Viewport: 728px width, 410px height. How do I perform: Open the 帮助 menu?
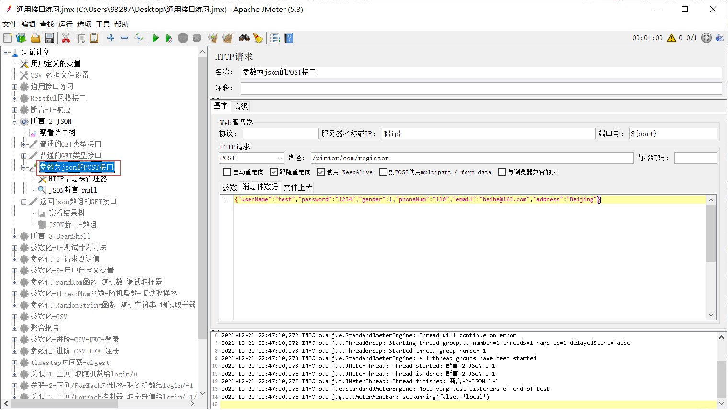pos(122,24)
